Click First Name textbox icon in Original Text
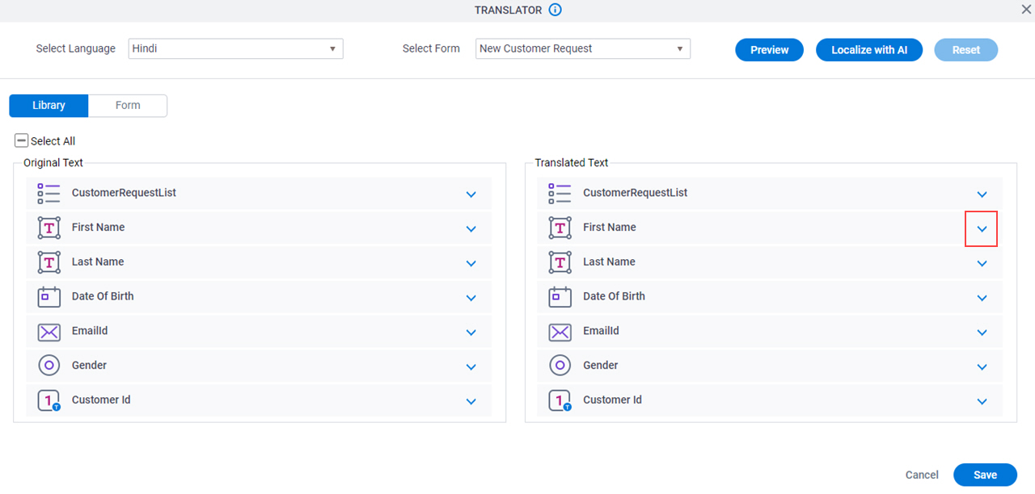 pyautogui.click(x=49, y=228)
